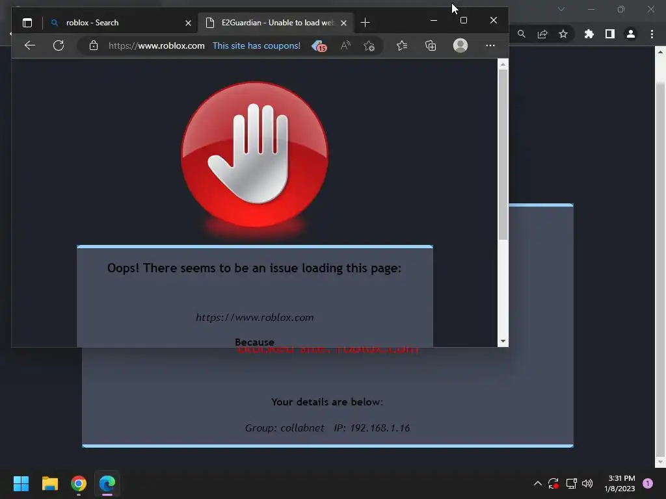Switch to Google Chrome in taskbar
Viewport: 666px width, 499px height.
click(x=79, y=483)
